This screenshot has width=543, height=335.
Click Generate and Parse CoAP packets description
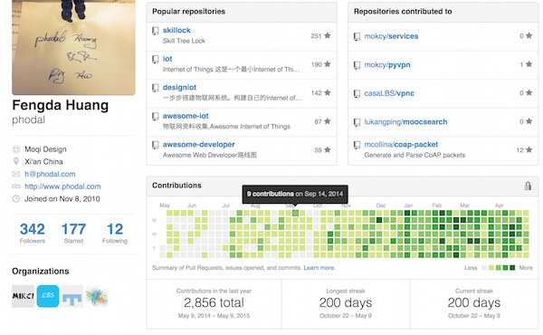pos(414,155)
